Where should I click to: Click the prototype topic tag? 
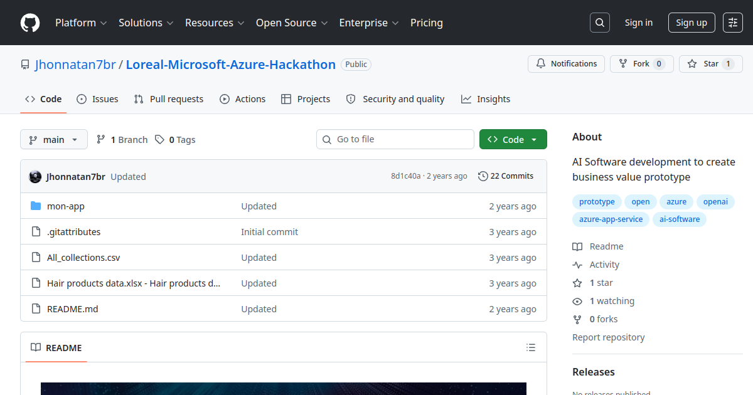click(597, 202)
